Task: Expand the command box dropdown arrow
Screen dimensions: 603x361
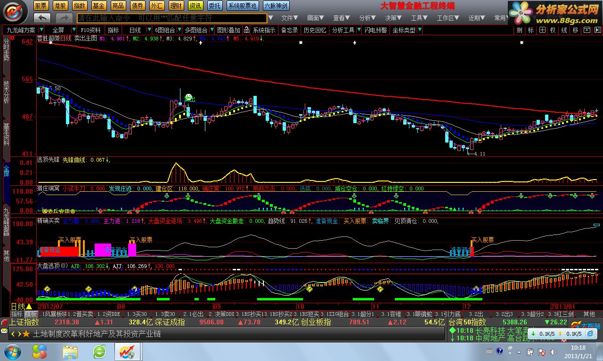Action: tap(270, 18)
